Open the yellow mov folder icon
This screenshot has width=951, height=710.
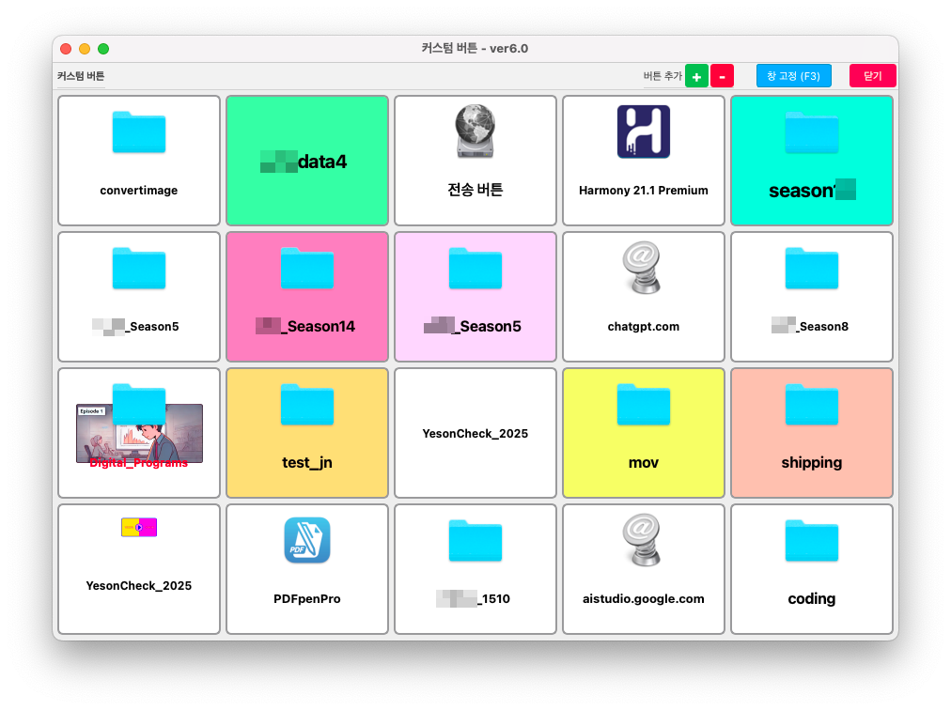point(644,405)
